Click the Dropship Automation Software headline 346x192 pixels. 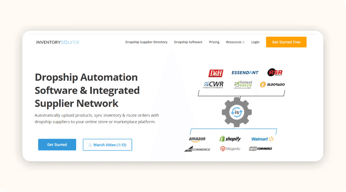87,90
